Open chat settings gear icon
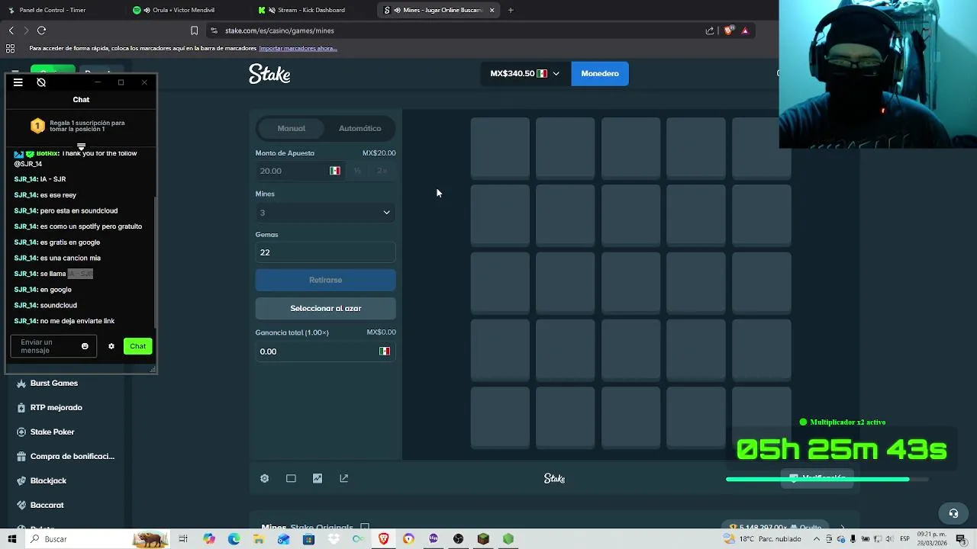Image resolution: width=977 pixels, height=549 pixels. tap(111, 346)
